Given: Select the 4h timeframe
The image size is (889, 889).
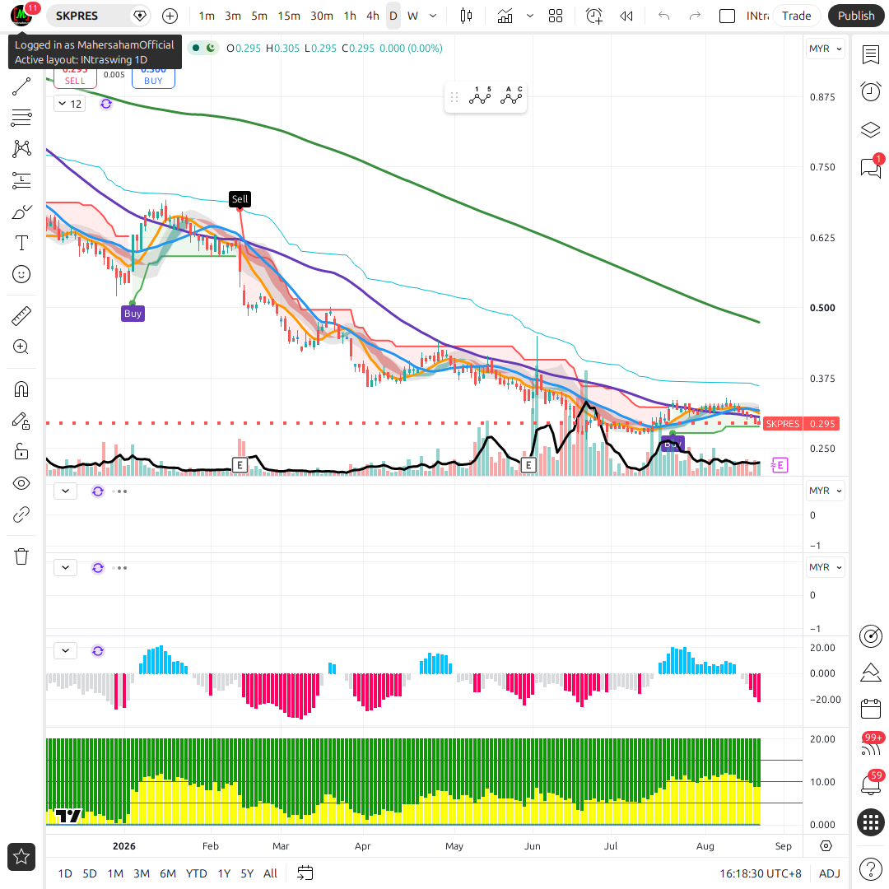Looking at the screenshot, I should pos(373,16).
